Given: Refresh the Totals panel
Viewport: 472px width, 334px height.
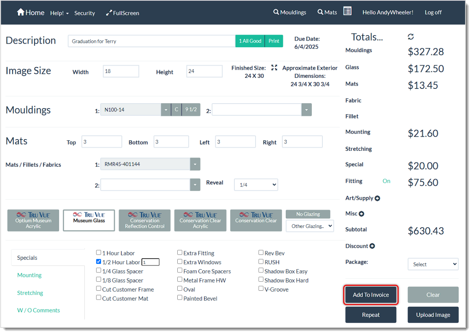Looking at the screenshot, I should (411, 36).
